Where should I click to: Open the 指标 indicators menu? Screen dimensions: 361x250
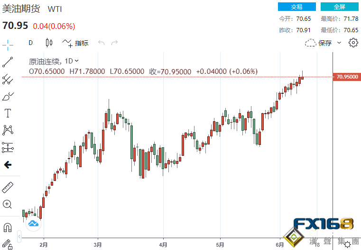point(76,43)
